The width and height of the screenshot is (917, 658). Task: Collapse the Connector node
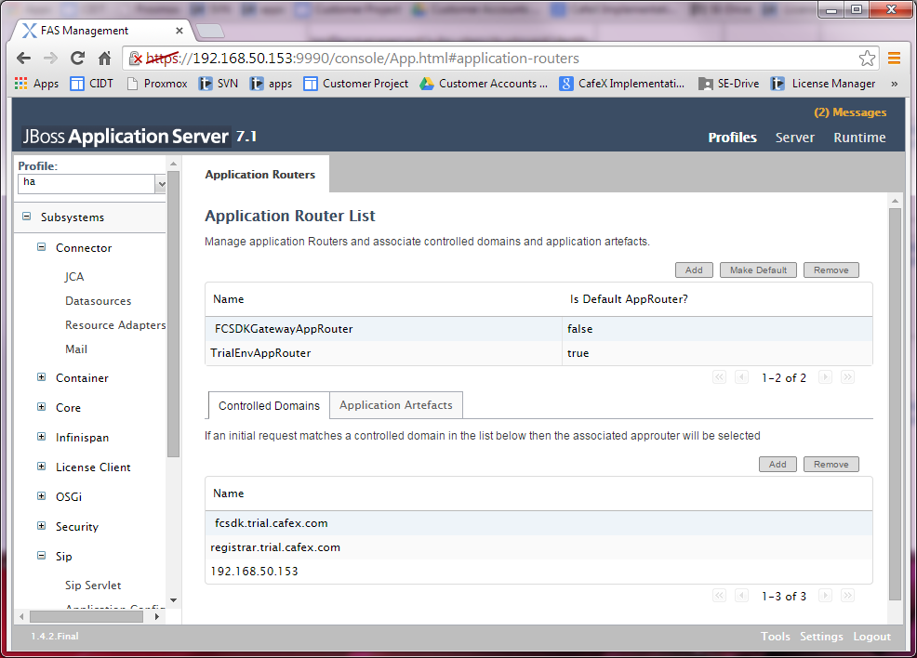click(x=42, y=247)
